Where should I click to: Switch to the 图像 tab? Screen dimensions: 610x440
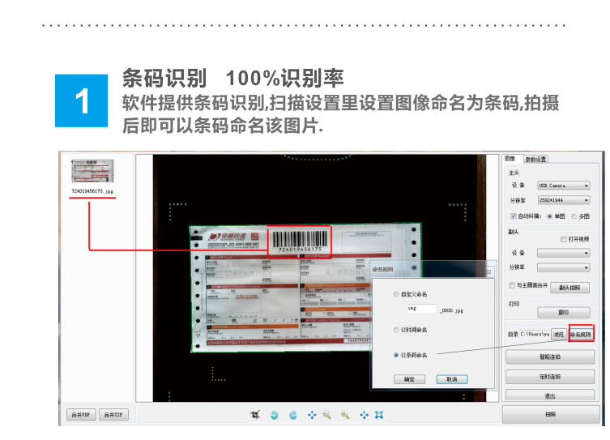(510, 158)
